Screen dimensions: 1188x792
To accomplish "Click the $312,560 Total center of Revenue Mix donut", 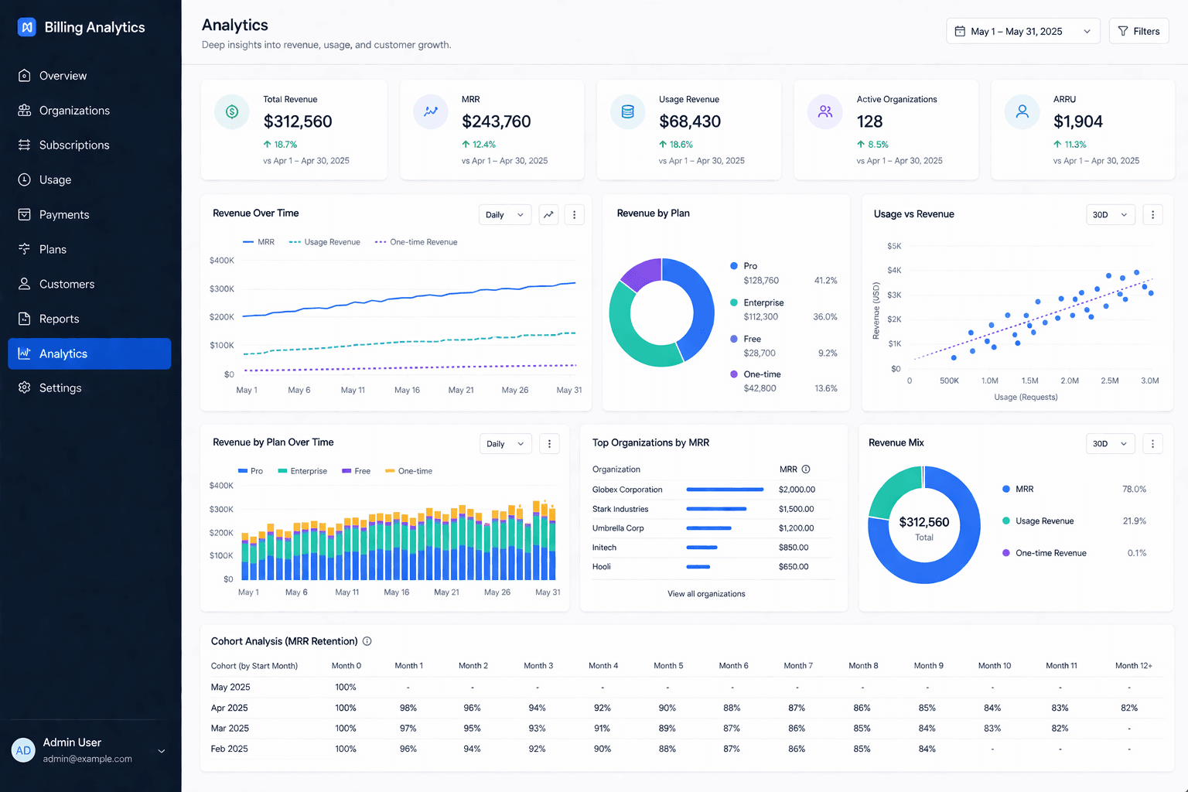I will [924, 527].
